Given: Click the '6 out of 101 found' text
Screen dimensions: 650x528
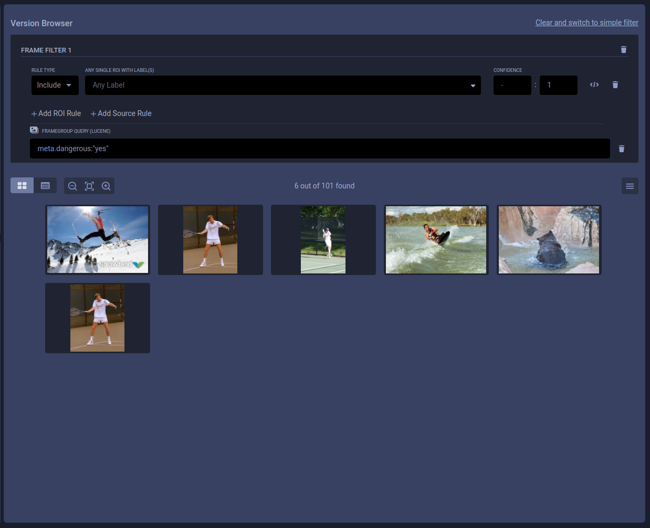Looking at the screenshot, I should pyautogui.click(x=324, y=186).
